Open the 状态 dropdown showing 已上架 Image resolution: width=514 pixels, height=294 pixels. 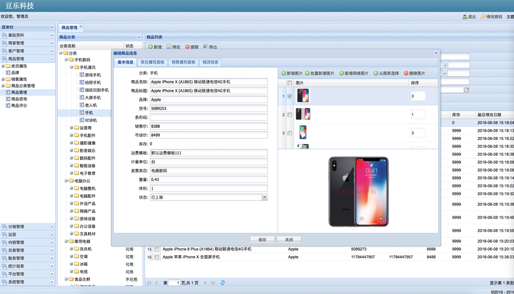coord(264,197)
